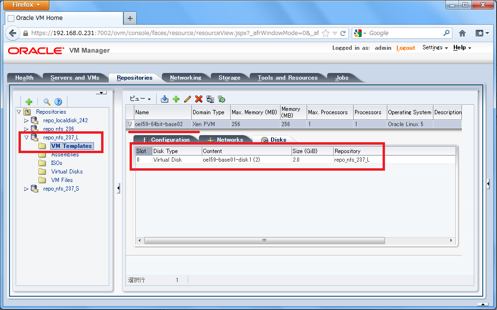Switch to the Networking tab
The image size is (497, 310).
186,77
